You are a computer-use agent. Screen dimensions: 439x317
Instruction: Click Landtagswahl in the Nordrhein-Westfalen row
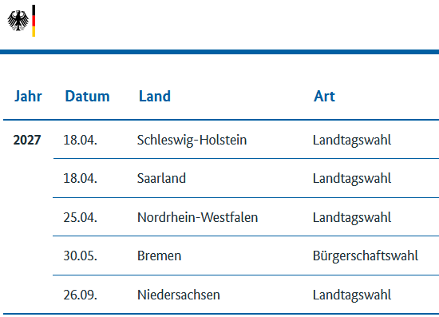pos(352,217)
